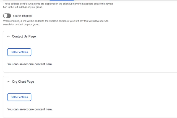
Task: Click "You can select one content item" under Contact Us
Action: pos(30,64)
